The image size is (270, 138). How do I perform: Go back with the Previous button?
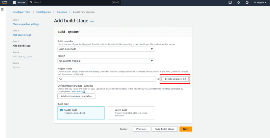coord(141,129)
